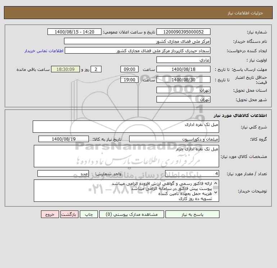Click section heading اطلاعات کالاهای مورد نیاز
Screen dimensions: 277x268
click(240, 115)
